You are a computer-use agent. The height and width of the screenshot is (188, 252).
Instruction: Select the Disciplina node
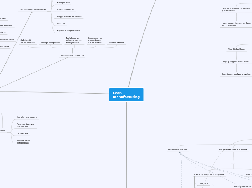click(4, 46)
